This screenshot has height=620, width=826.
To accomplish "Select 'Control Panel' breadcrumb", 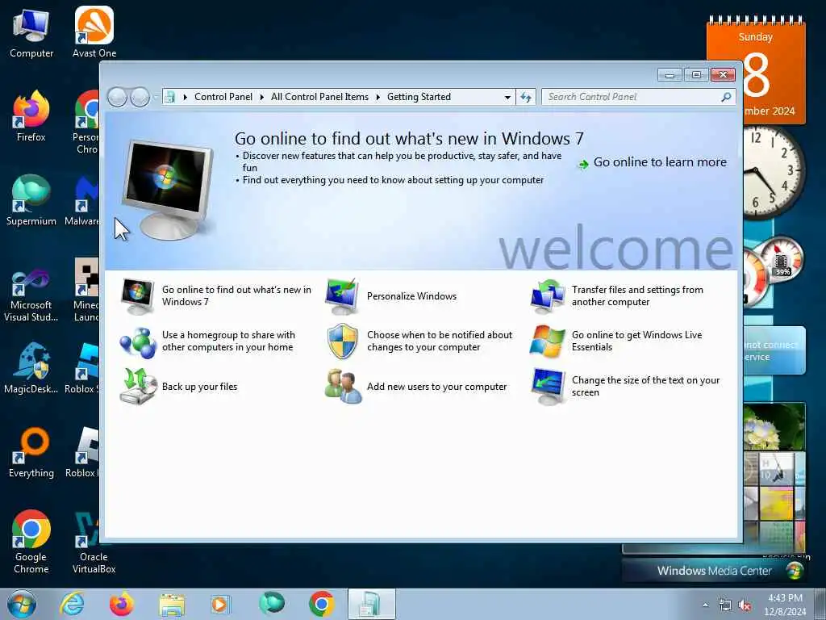I will click(223, 97).
